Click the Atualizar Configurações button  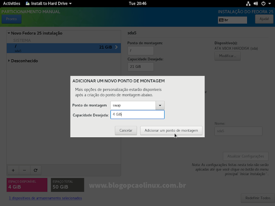(x=245, y=156)
